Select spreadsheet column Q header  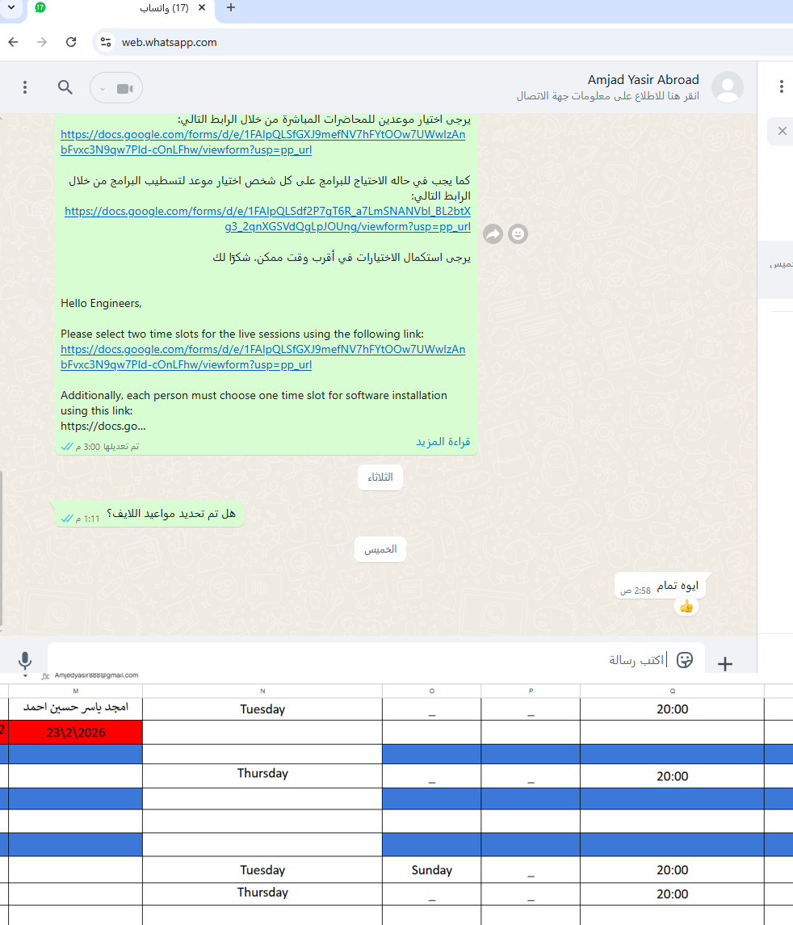coord(672,691)
